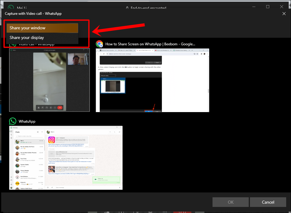Switch to the Capture with Video call dialog title
This screenshot has height=213, width=291.
coord(34,14)
